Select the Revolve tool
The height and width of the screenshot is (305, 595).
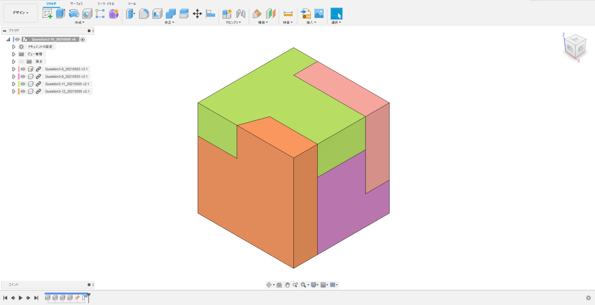74,14
